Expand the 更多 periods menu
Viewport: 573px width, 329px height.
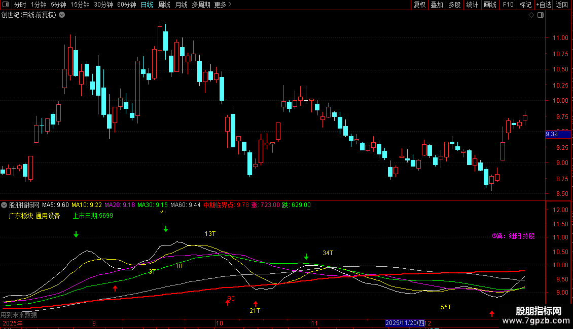click(x=223, y=5)
